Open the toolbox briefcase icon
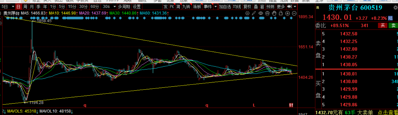The width and height of the screenshot is (398, 115). tap(267, 13)
